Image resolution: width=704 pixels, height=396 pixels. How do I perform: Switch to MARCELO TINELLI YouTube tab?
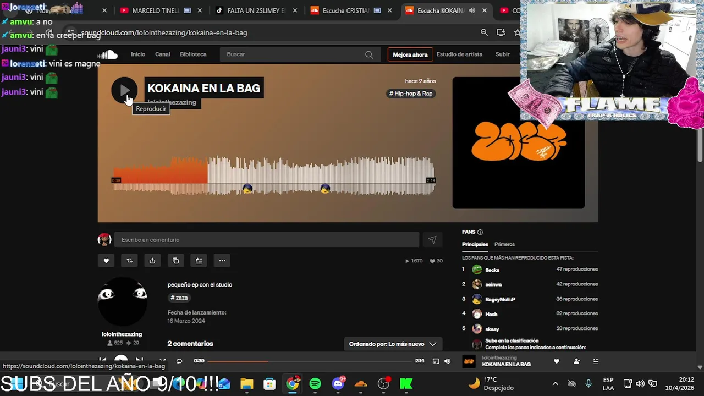click(156, 10)
